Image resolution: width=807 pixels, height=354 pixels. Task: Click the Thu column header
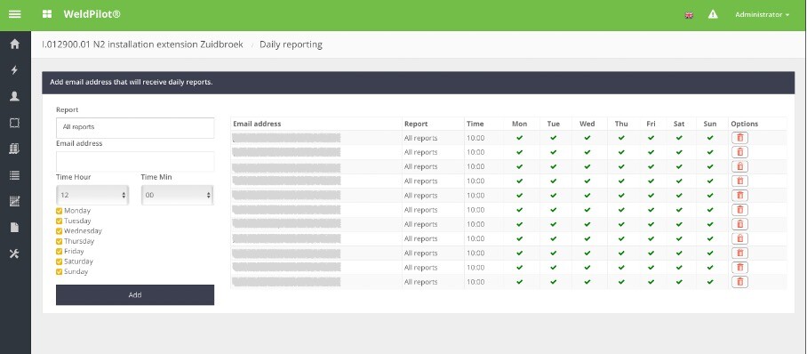(x=621, y=124)
